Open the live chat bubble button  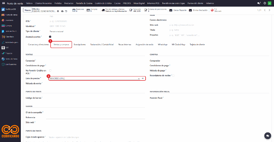(268, 136)
